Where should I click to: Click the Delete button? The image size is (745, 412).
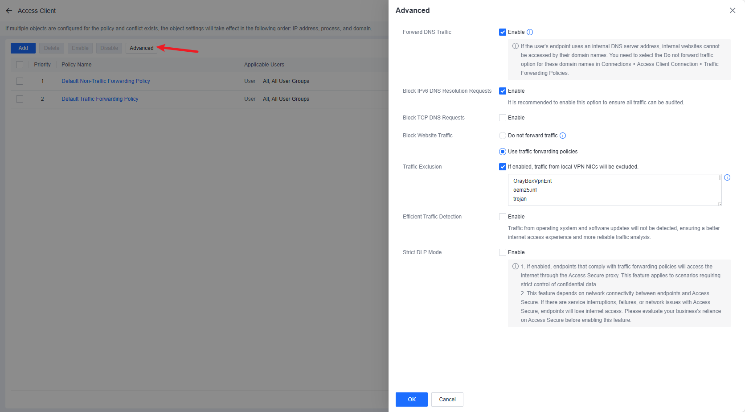(x=52, y=48)
